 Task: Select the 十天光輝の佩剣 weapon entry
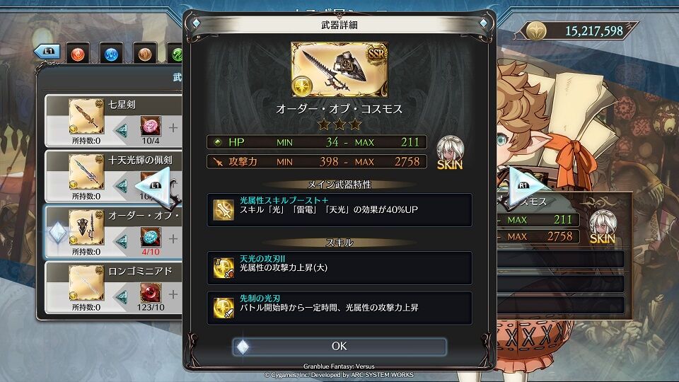(x=113, y=176)
